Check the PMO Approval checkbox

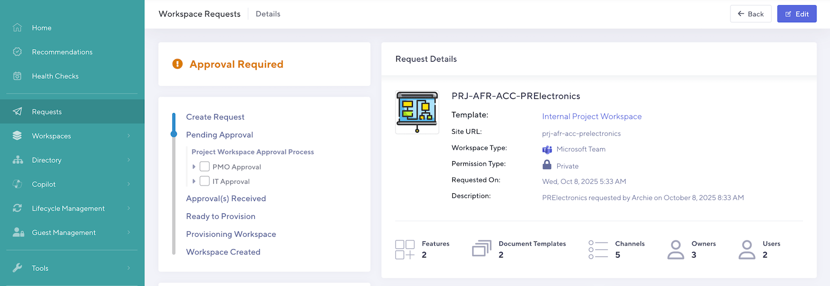(x=205, y=166)
